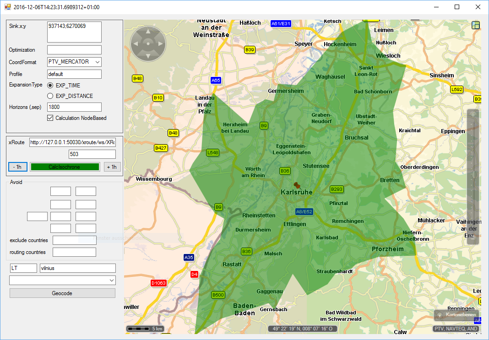Select the EXP_TIME radio button
The height and width of the screenshot is (340, 489).
(x=50, y=85)
